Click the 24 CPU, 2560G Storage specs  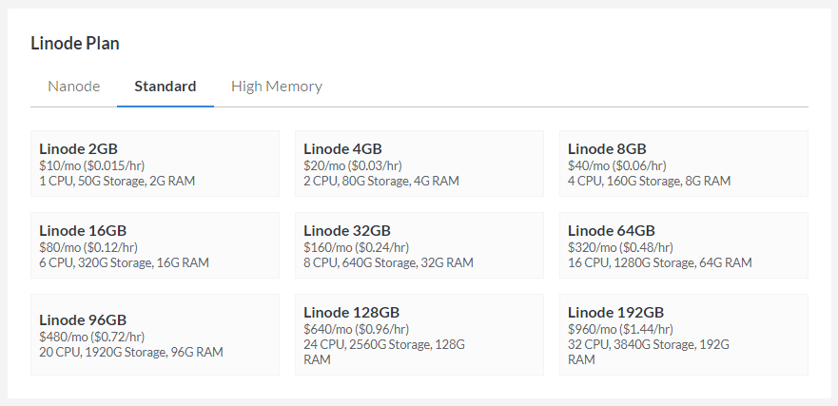click(x=384, y=352)
